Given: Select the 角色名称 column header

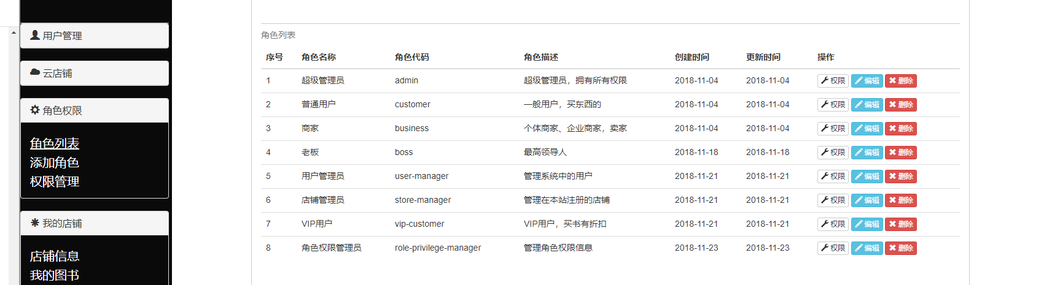Looking at the screenshot, I should (x=319, y=57).
